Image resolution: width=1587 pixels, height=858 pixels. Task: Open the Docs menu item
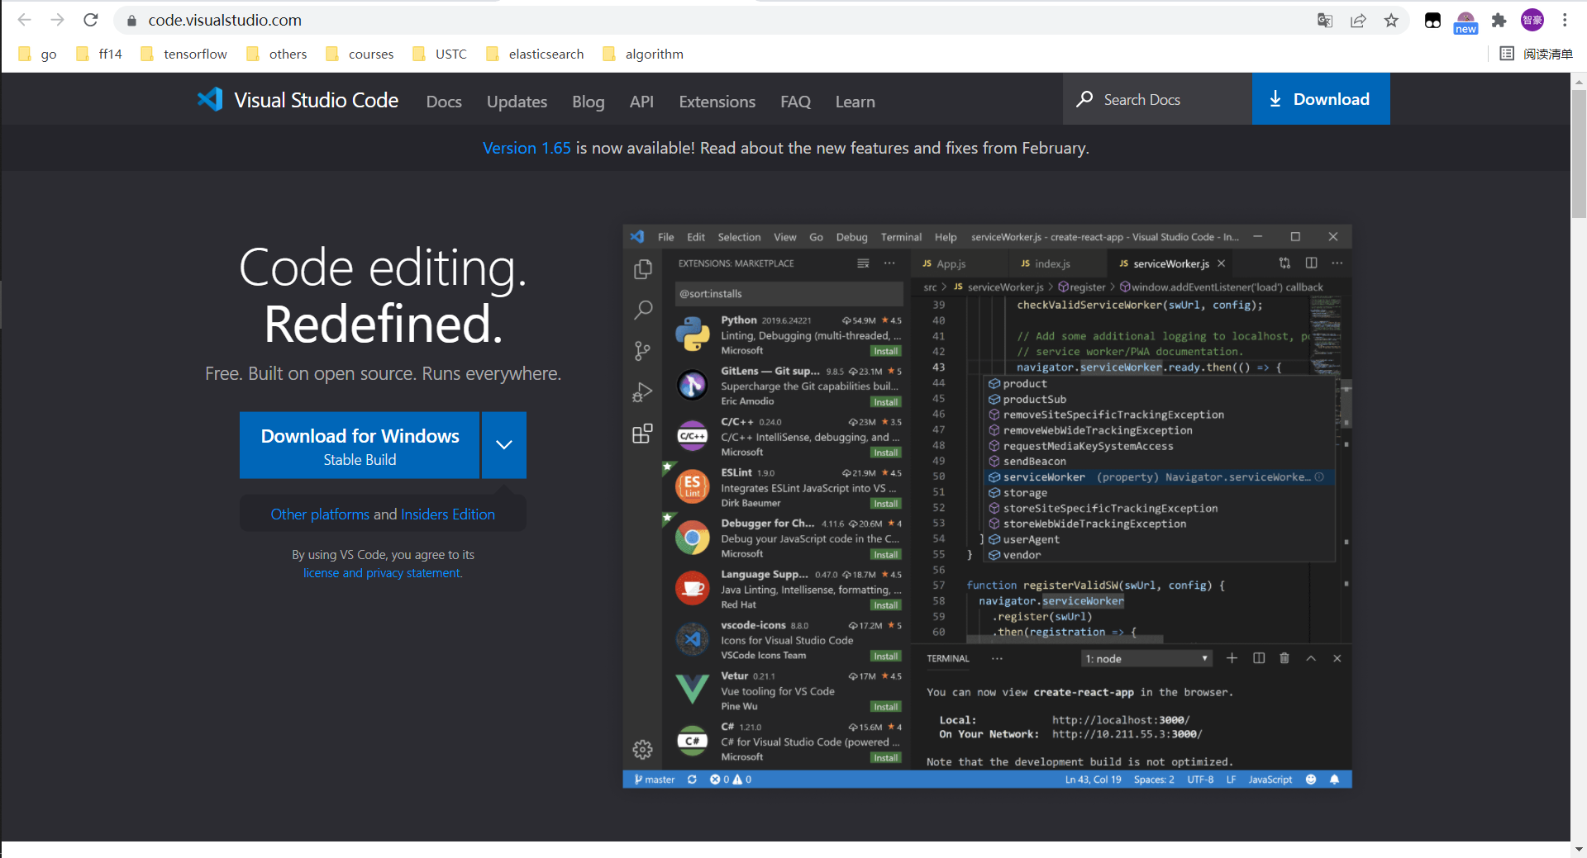point(444,102)
